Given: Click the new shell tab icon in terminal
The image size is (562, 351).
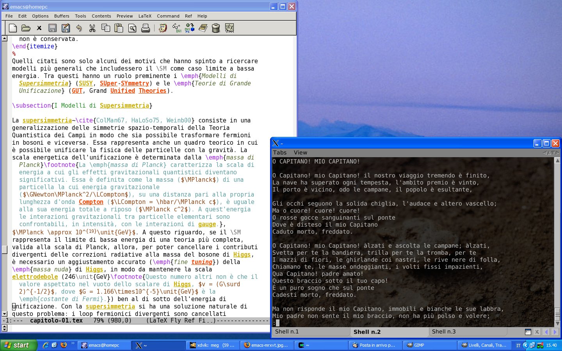Looking at the screenshot, I should pyautogui.click(x=528, y=332).
